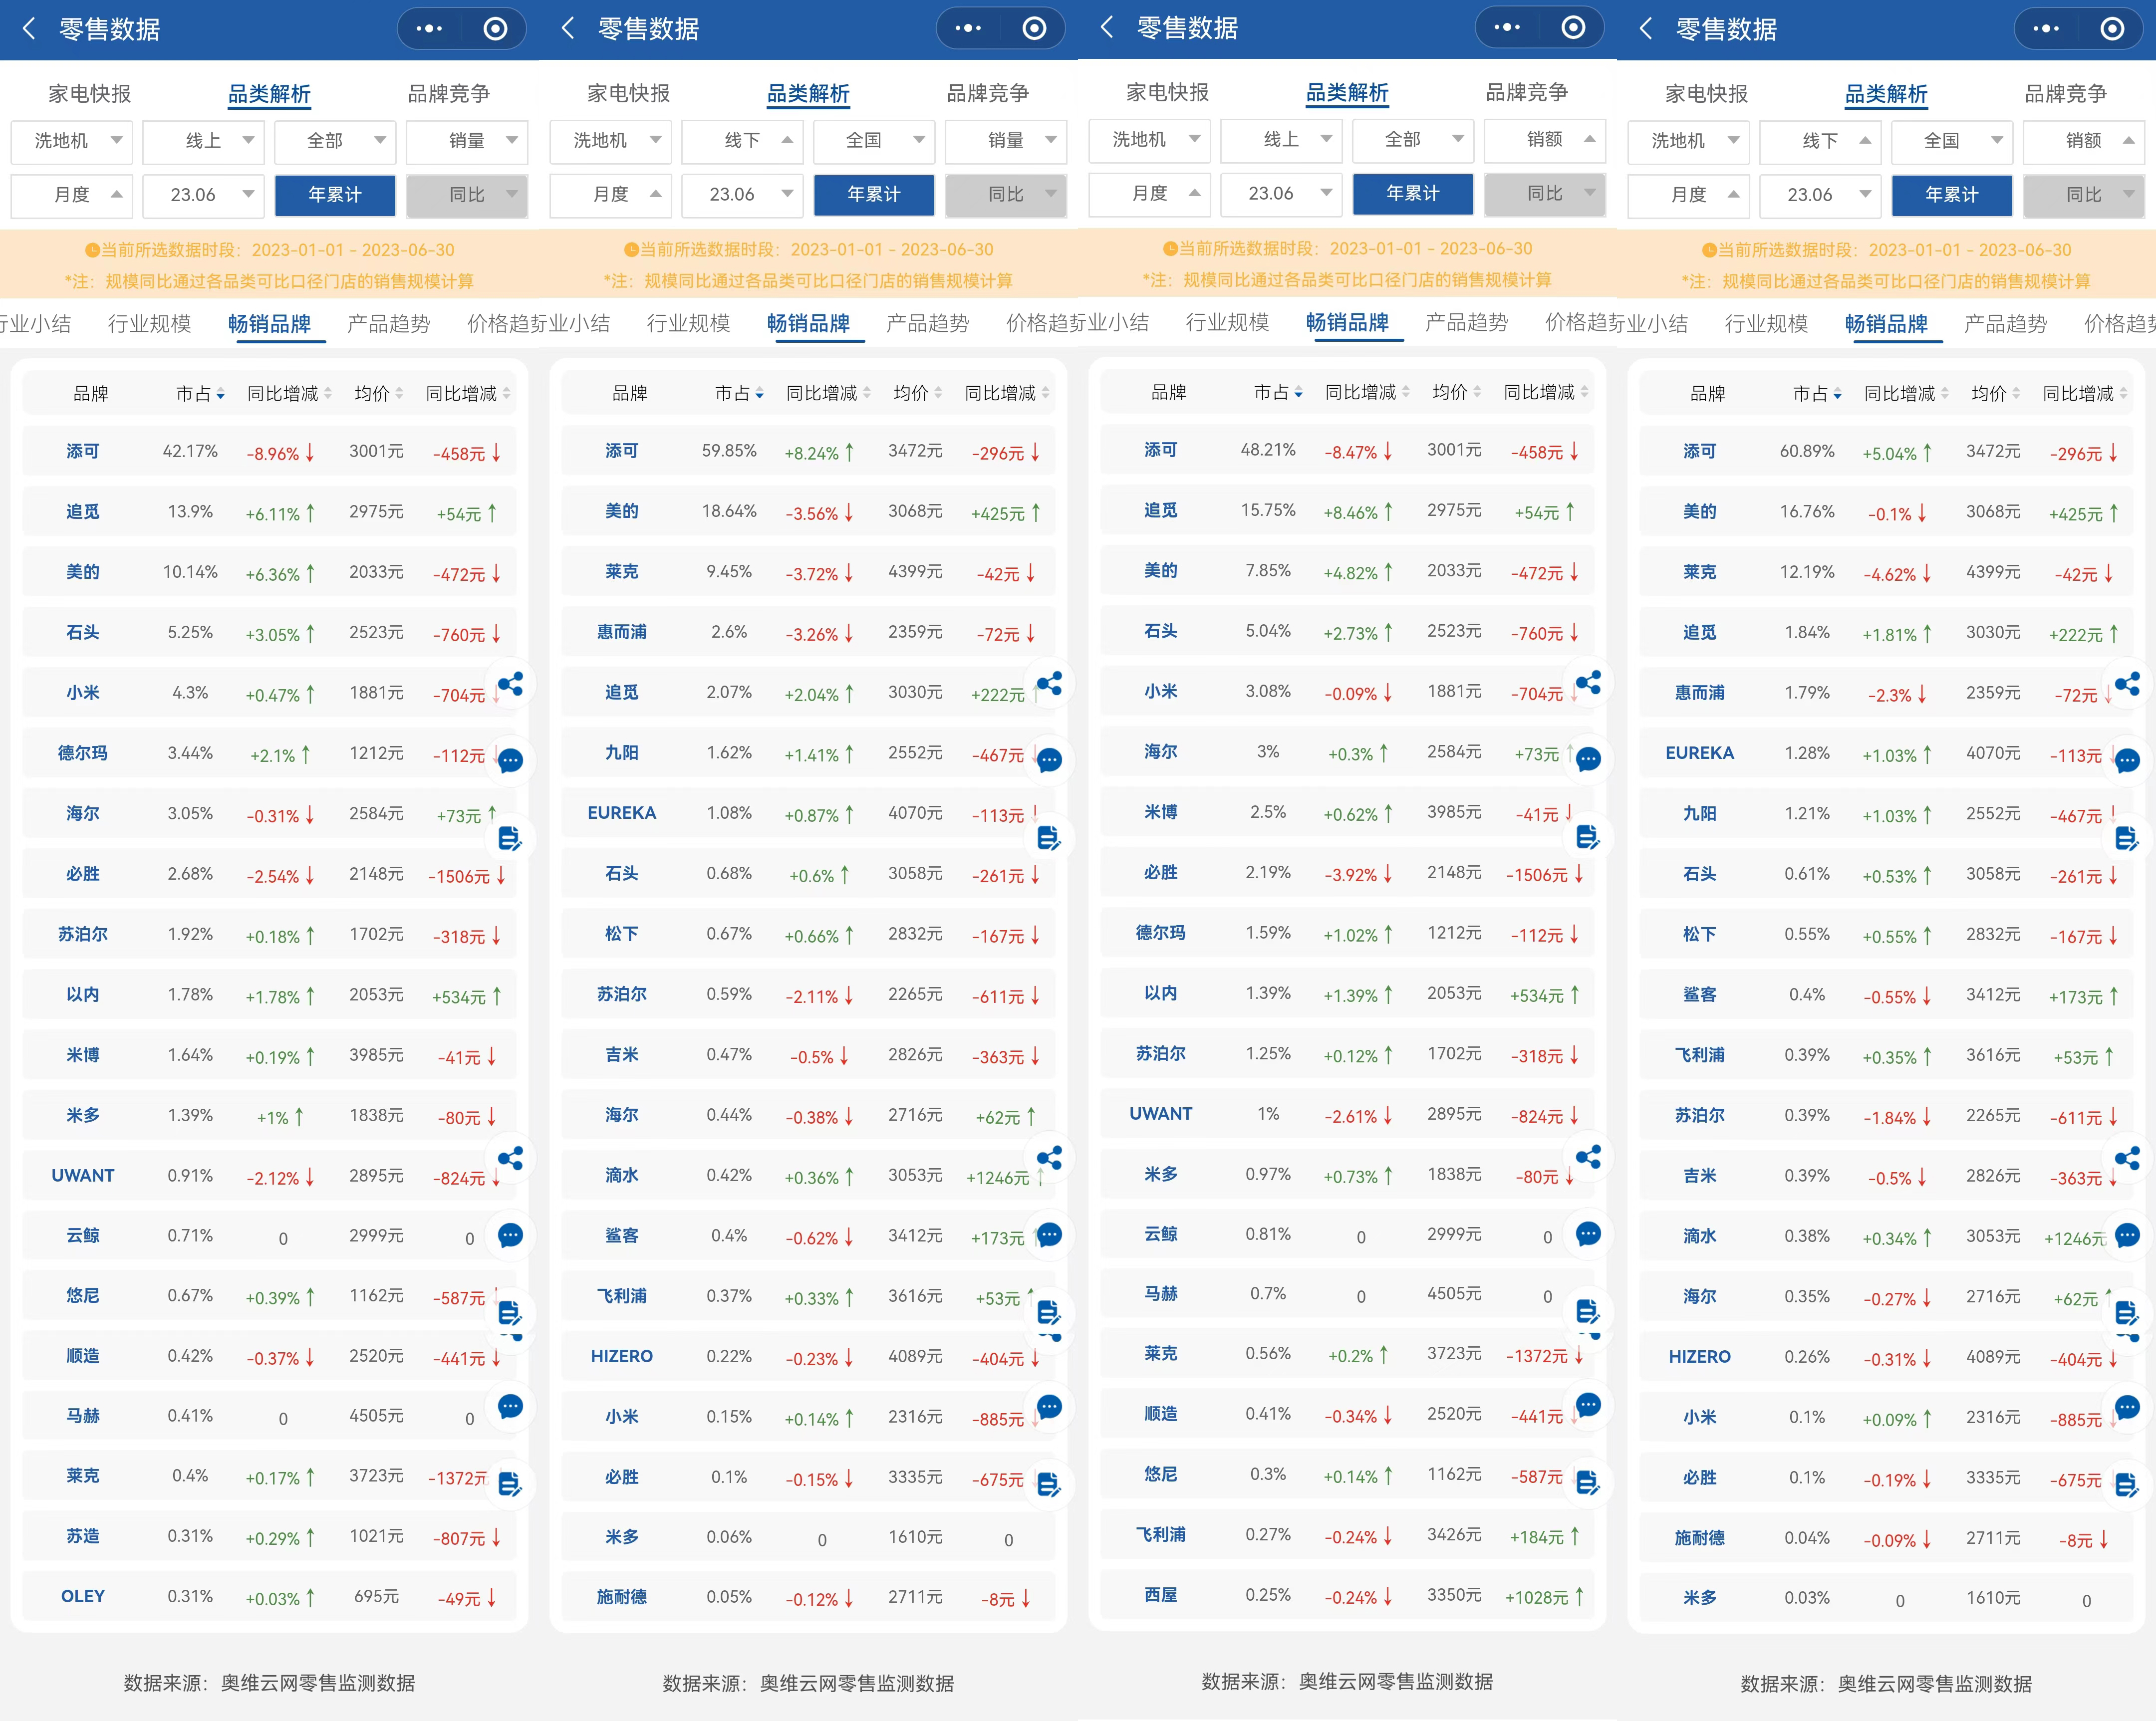Select 产品趋势 tab in the third panel
The height and width of the screenshot is (1721, 2156).
tap(1466, 322)
